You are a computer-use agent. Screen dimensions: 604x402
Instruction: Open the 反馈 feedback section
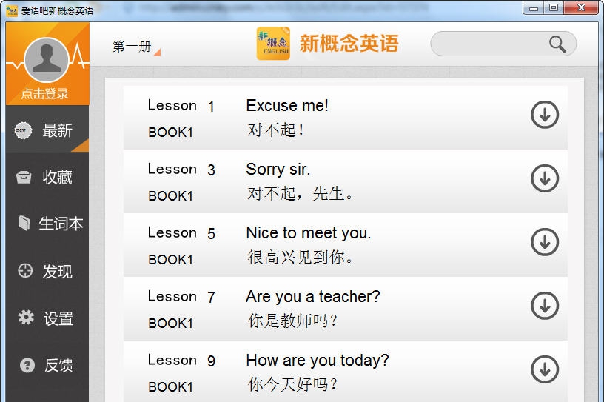[47, 365]
